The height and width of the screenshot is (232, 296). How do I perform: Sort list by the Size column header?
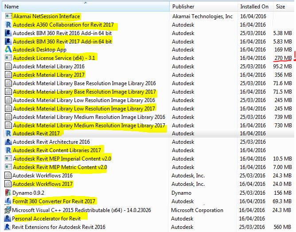point(284,7)
